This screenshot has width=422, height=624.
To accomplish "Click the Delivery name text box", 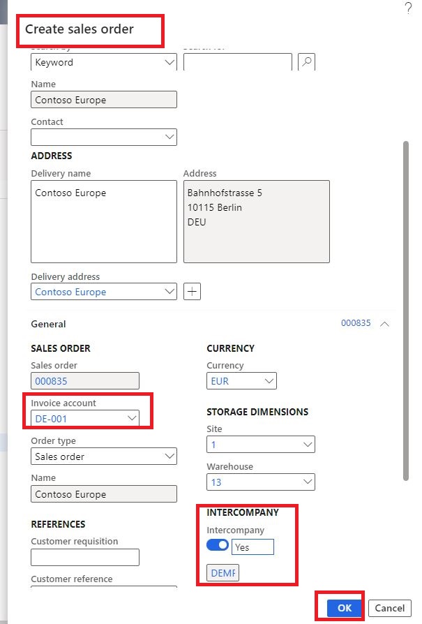I will (x=104, y=221).
